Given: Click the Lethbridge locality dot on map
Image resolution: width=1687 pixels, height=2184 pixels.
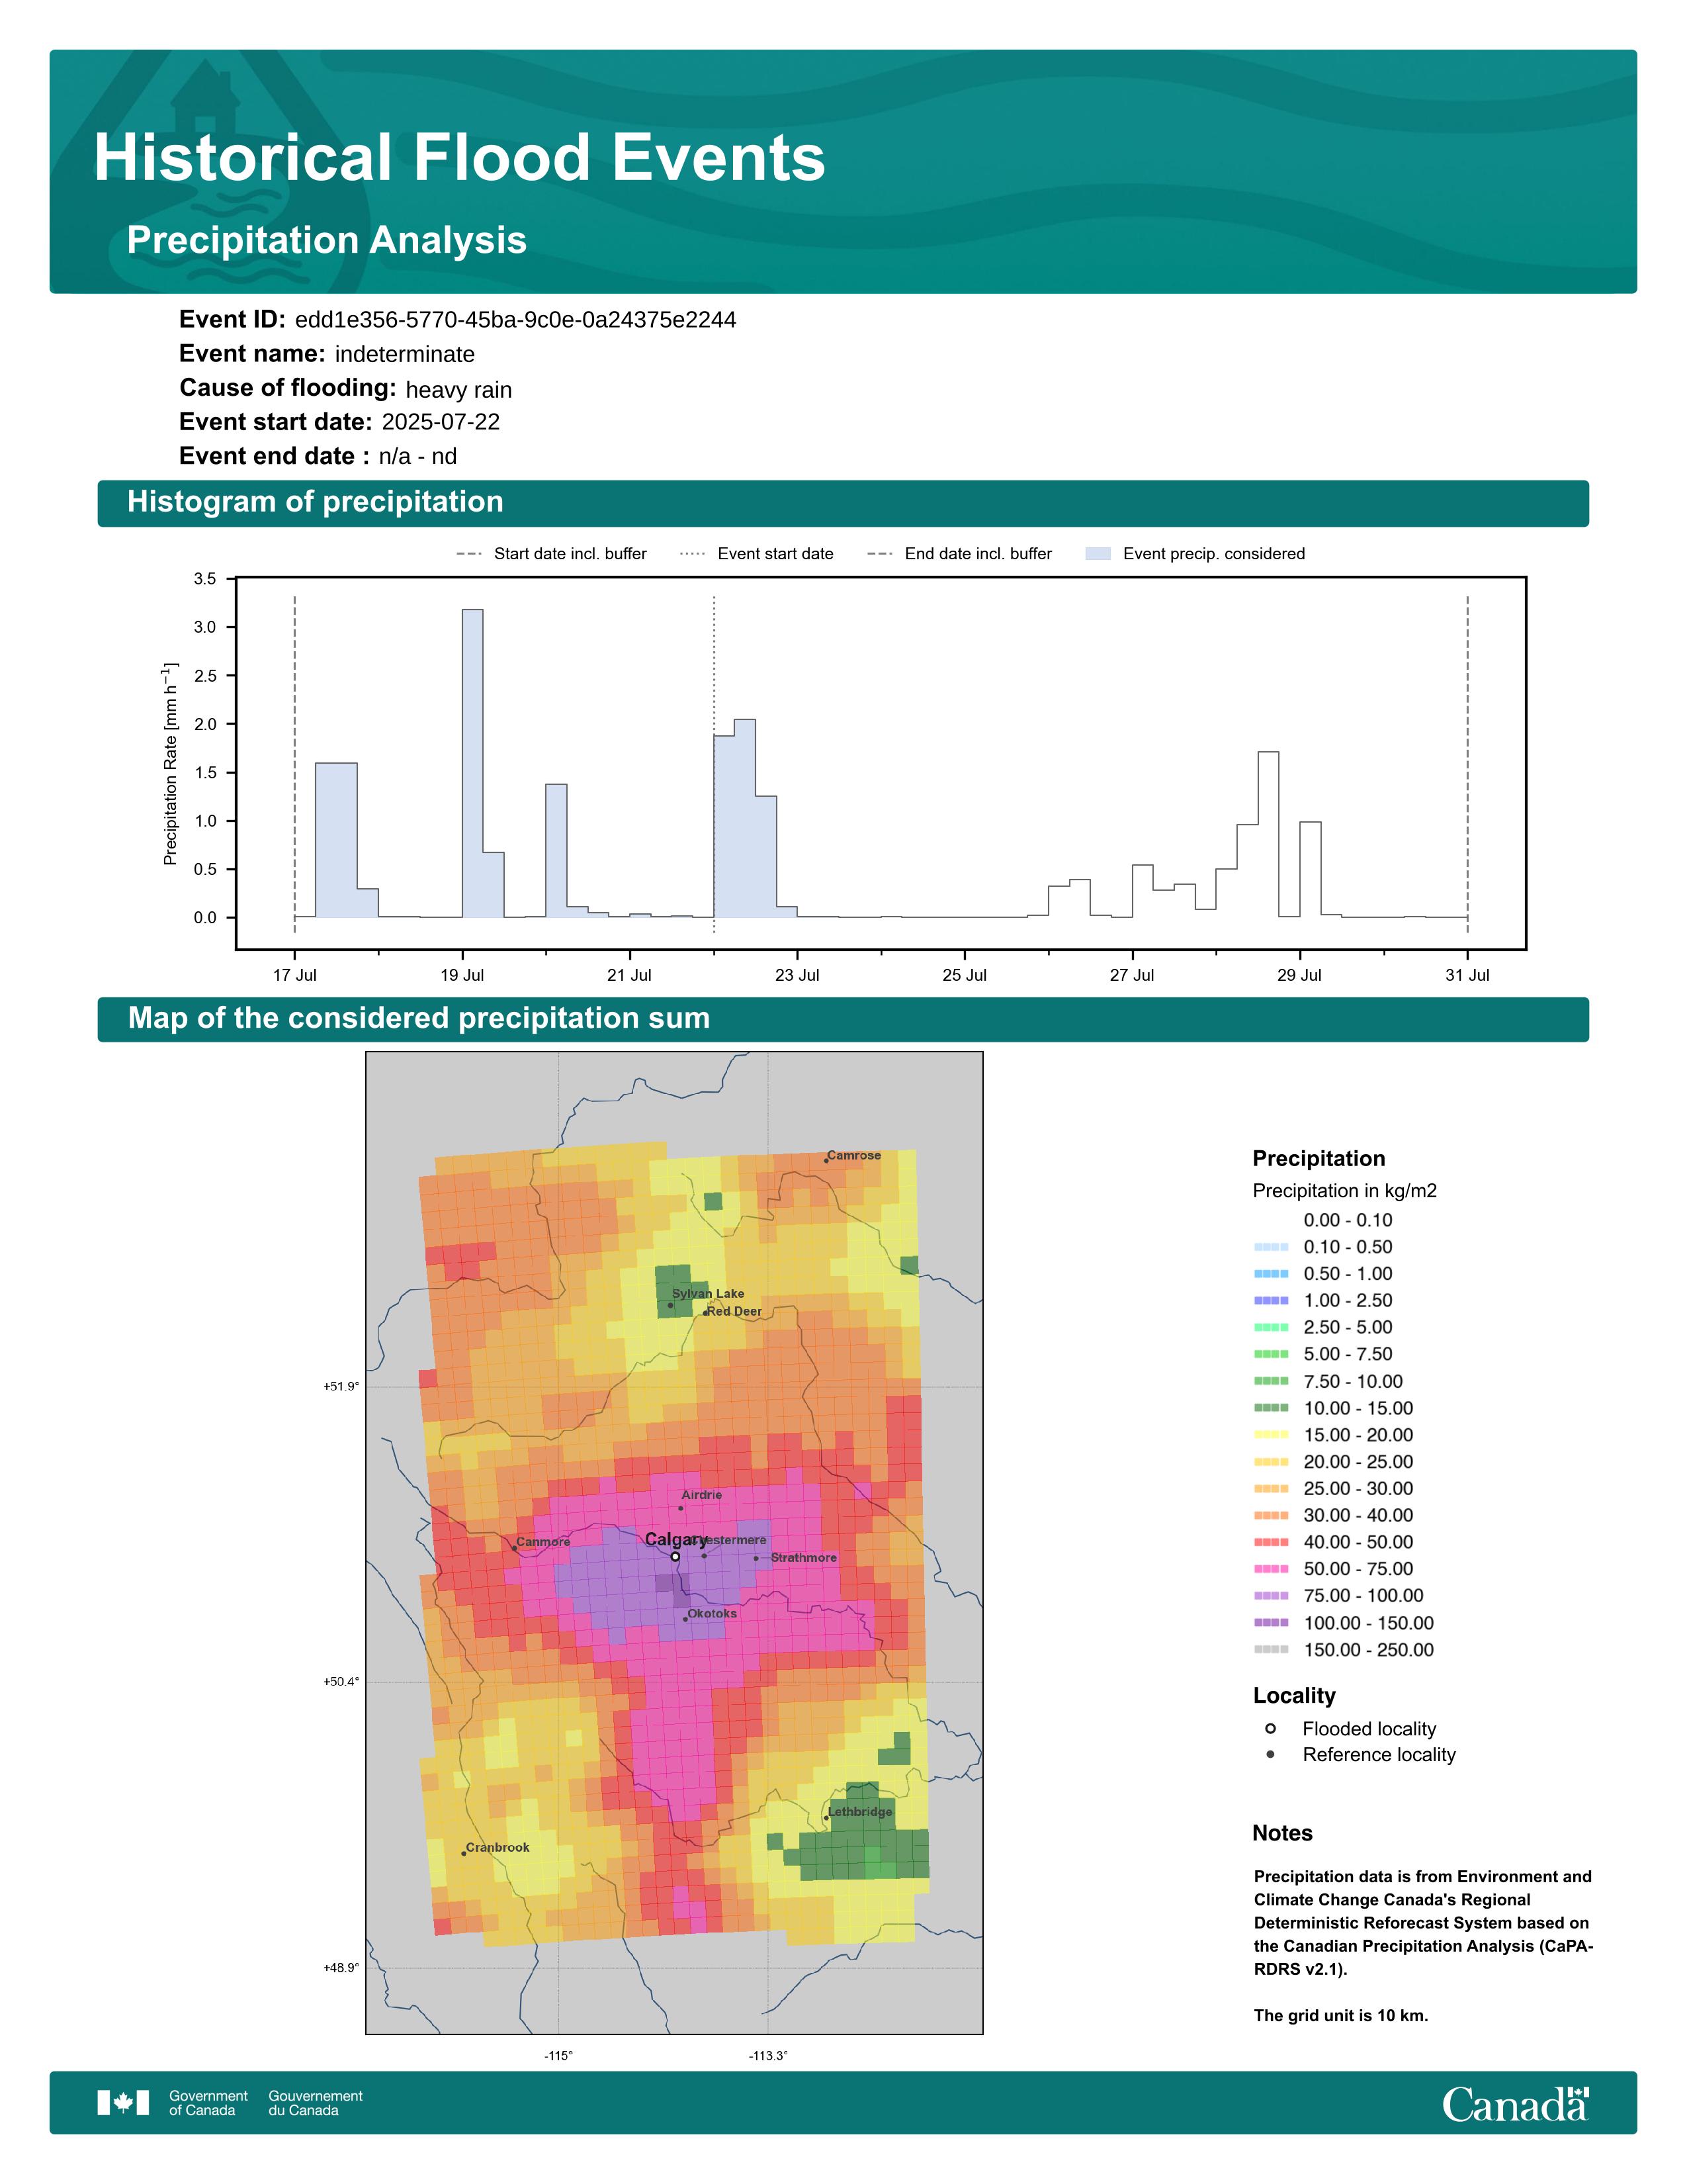Looking at the screenshot, I should tap(826, 1817).
